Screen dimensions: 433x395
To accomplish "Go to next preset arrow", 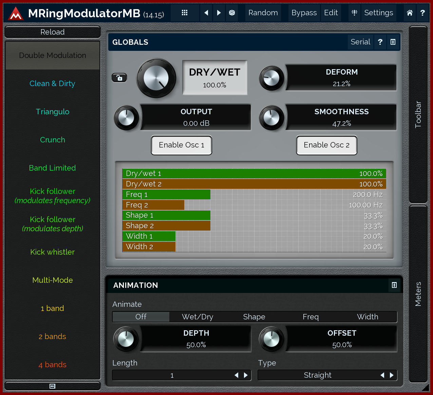I will (219, 13).
